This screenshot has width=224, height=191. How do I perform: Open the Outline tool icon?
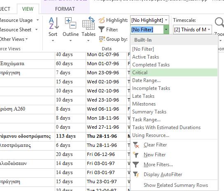coord(70,23)
